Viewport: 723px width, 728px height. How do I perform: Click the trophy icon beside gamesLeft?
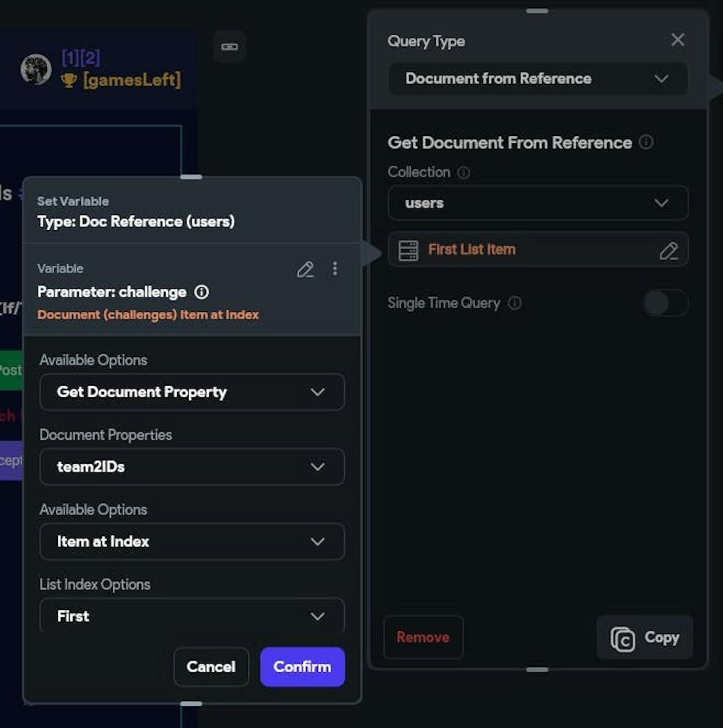69,80
